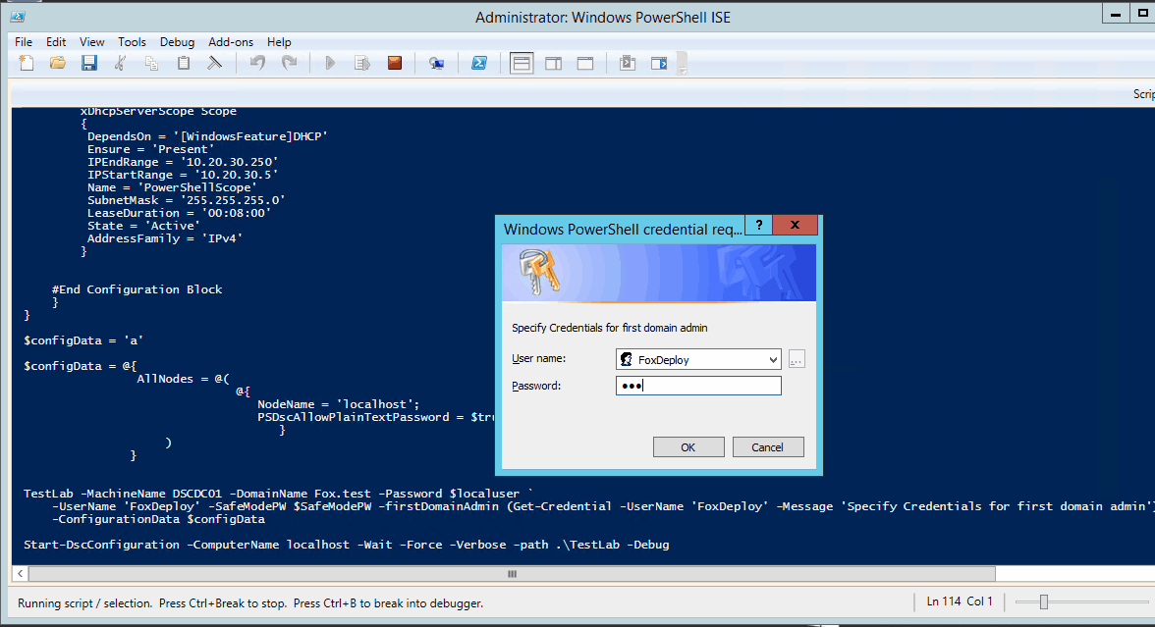Click the TestLab -MachineName DSCDC01 line
Image resolution: width=1155 pixels, height=627 pixels.
(x=278, y=493)
